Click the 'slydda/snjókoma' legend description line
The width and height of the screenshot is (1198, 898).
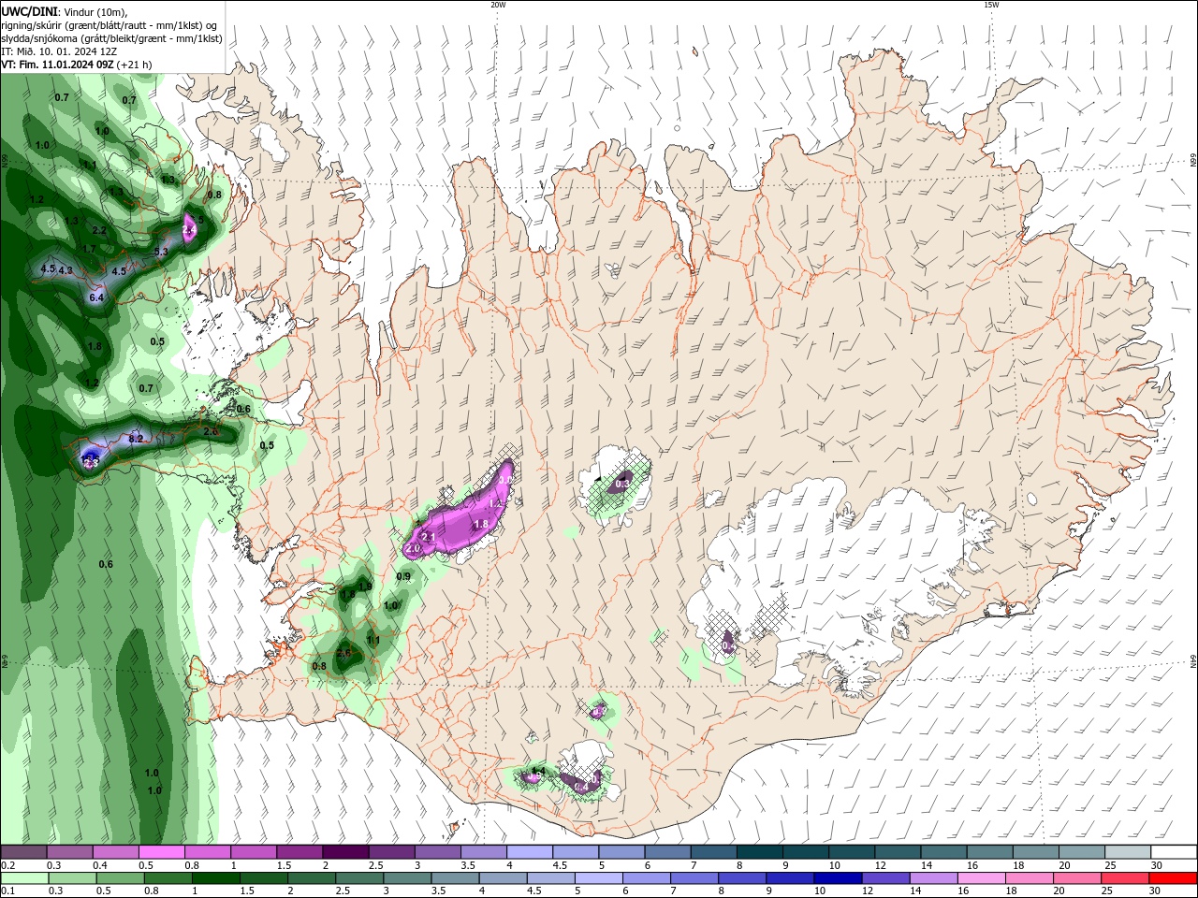[111, 38]
